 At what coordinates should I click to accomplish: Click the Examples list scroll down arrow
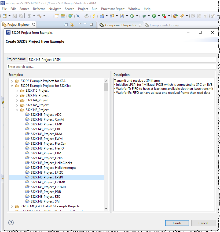click(x=106, y=208)
